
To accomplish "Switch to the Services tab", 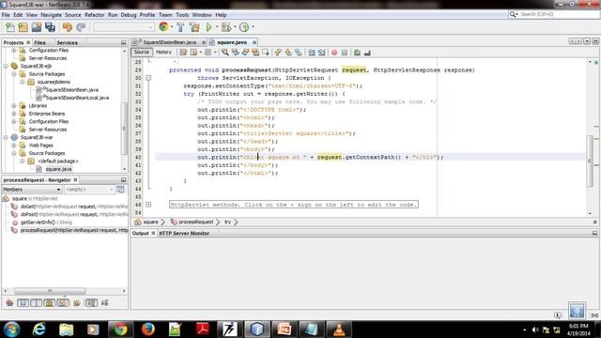I will click(x=67, y=42).
